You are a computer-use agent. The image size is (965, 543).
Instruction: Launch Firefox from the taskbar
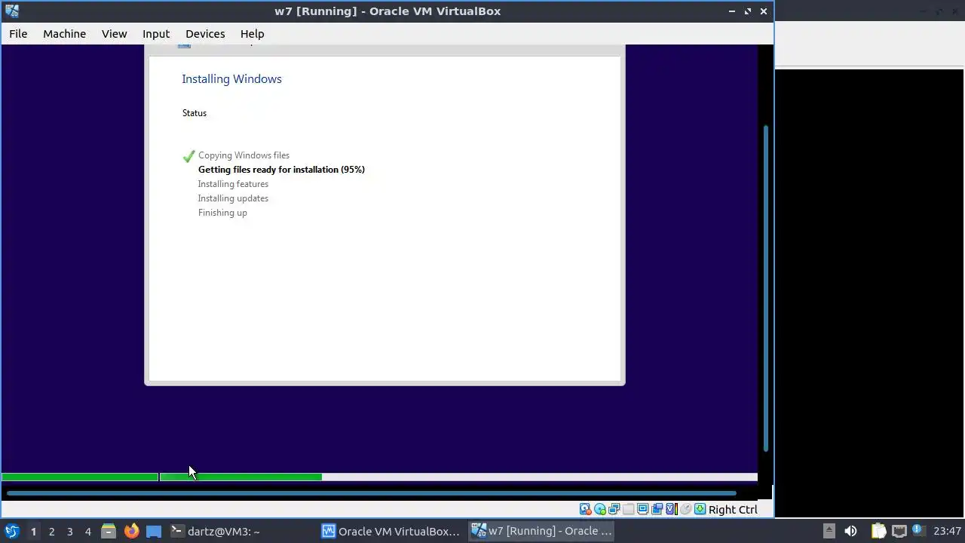click(131, 531)
